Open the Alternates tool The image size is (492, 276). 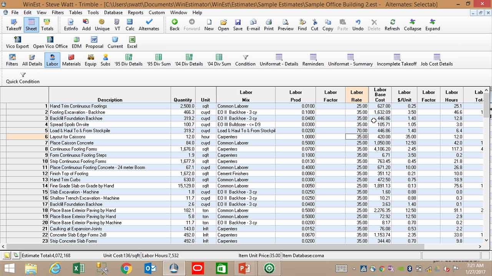tap(149, 25)
